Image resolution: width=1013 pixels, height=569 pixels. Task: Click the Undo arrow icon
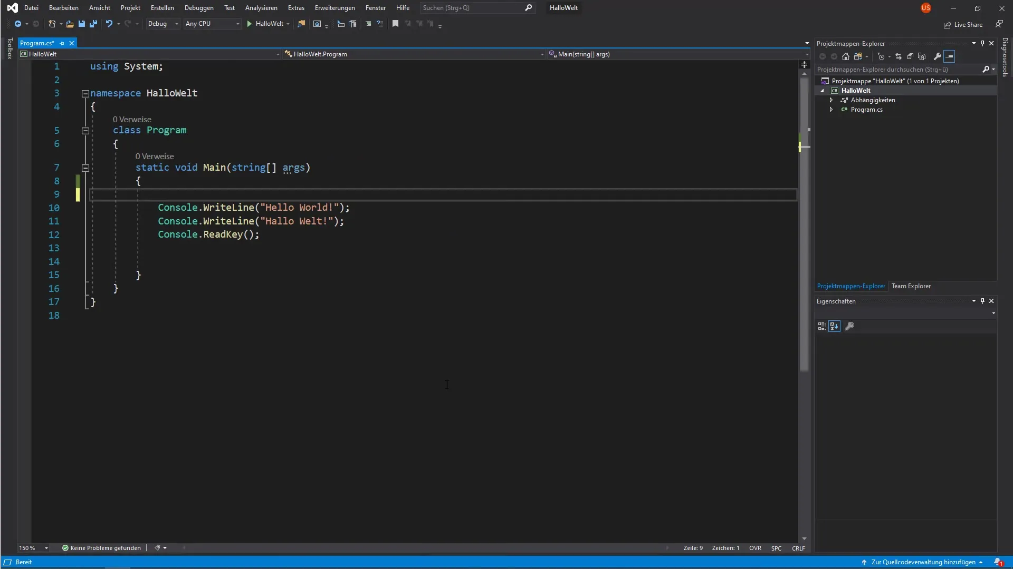coord(109,24)
